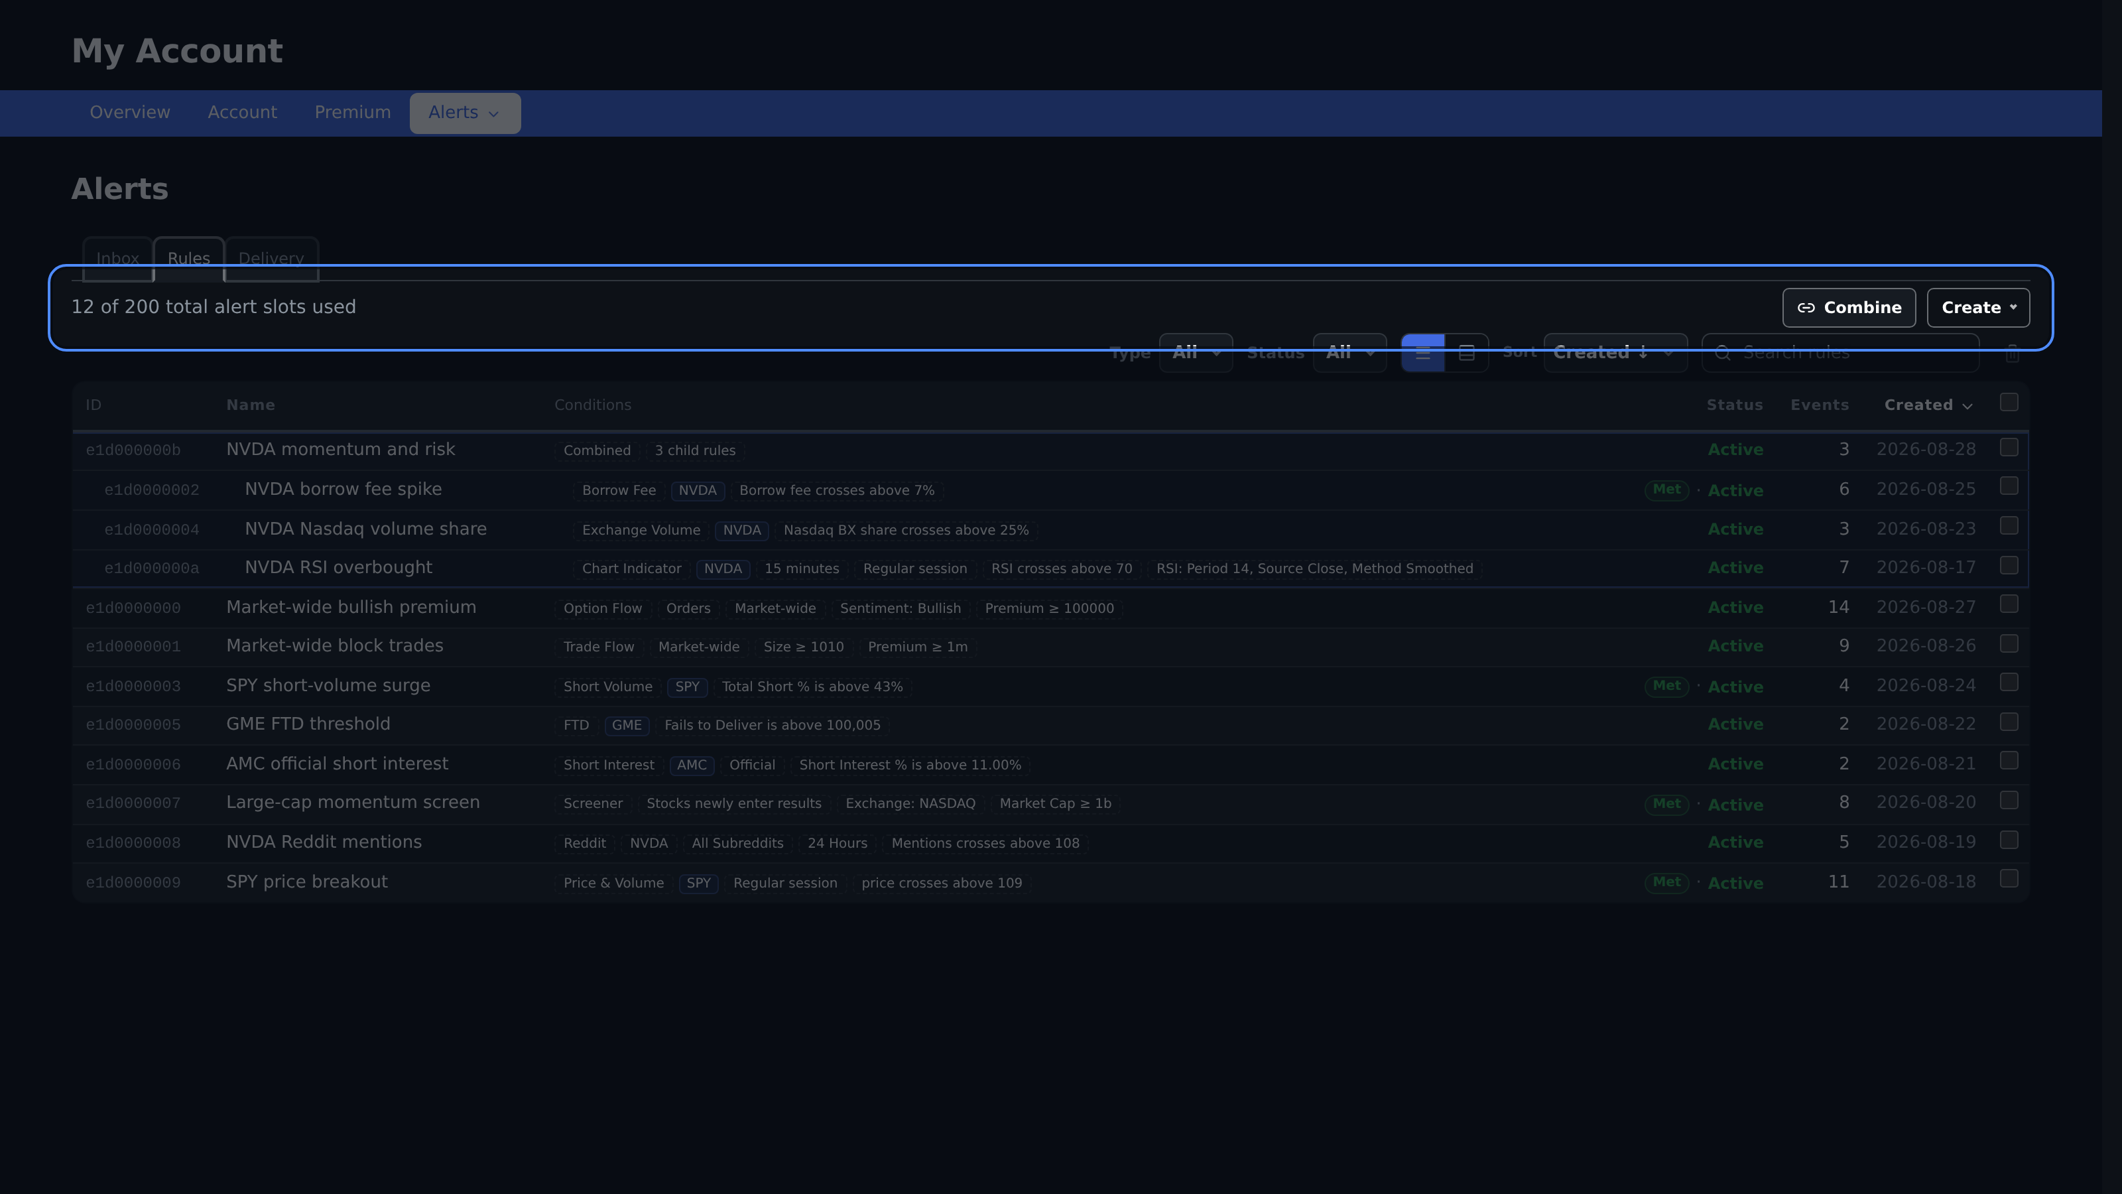Go to the Account nav item
Image resolution: width=2122 pixels, height=1194 pixels.
pos(242,113)
